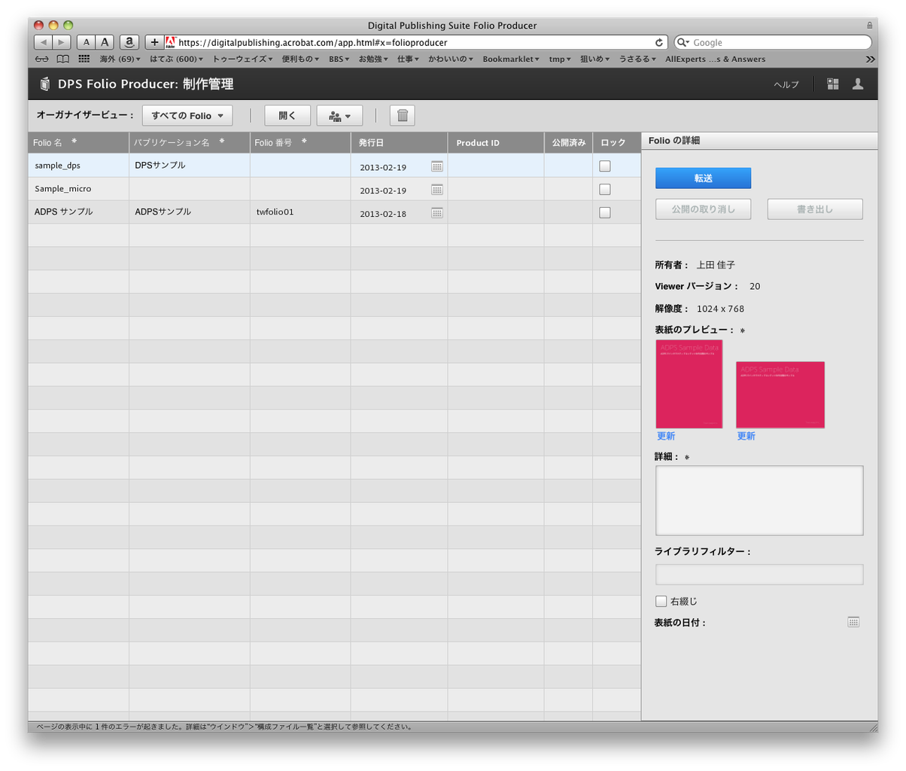Open calendar for Sample_micro publish date
Image resolution: width=906 pixels, height=771 pixels.
point(437,190)
